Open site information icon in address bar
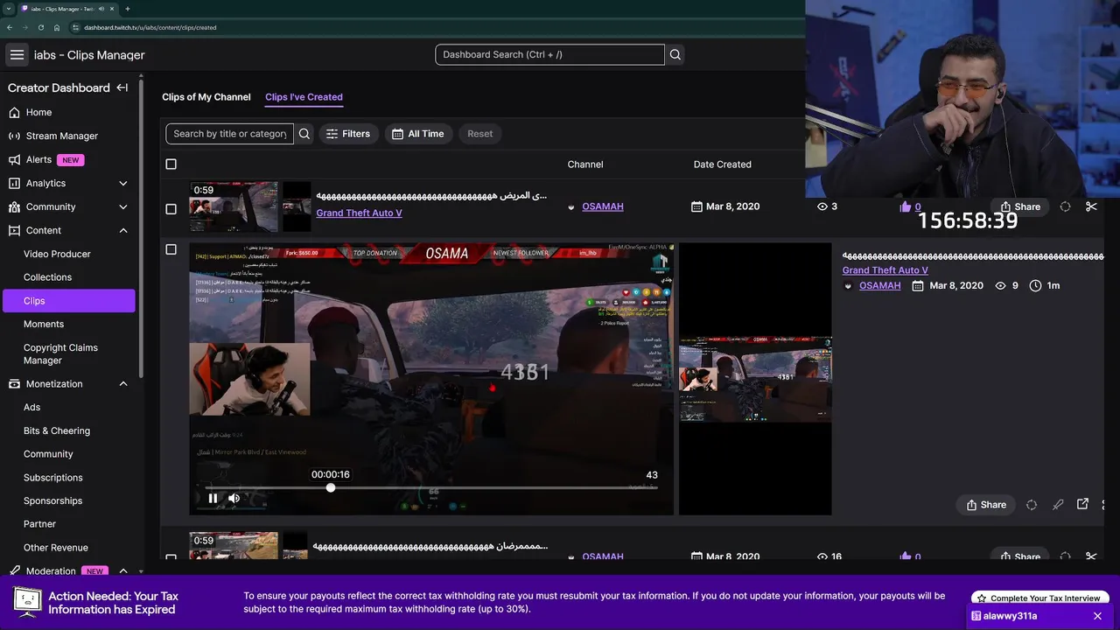Image resolution: width=1120 pixels, height=630 pixels. tap(76, 27)
